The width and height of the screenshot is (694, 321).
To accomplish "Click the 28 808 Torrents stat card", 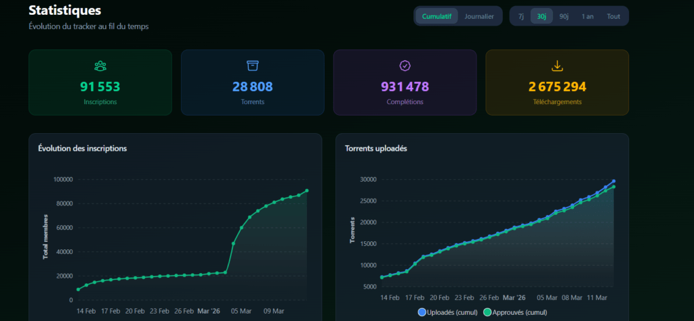I will [x=252, y=82].
